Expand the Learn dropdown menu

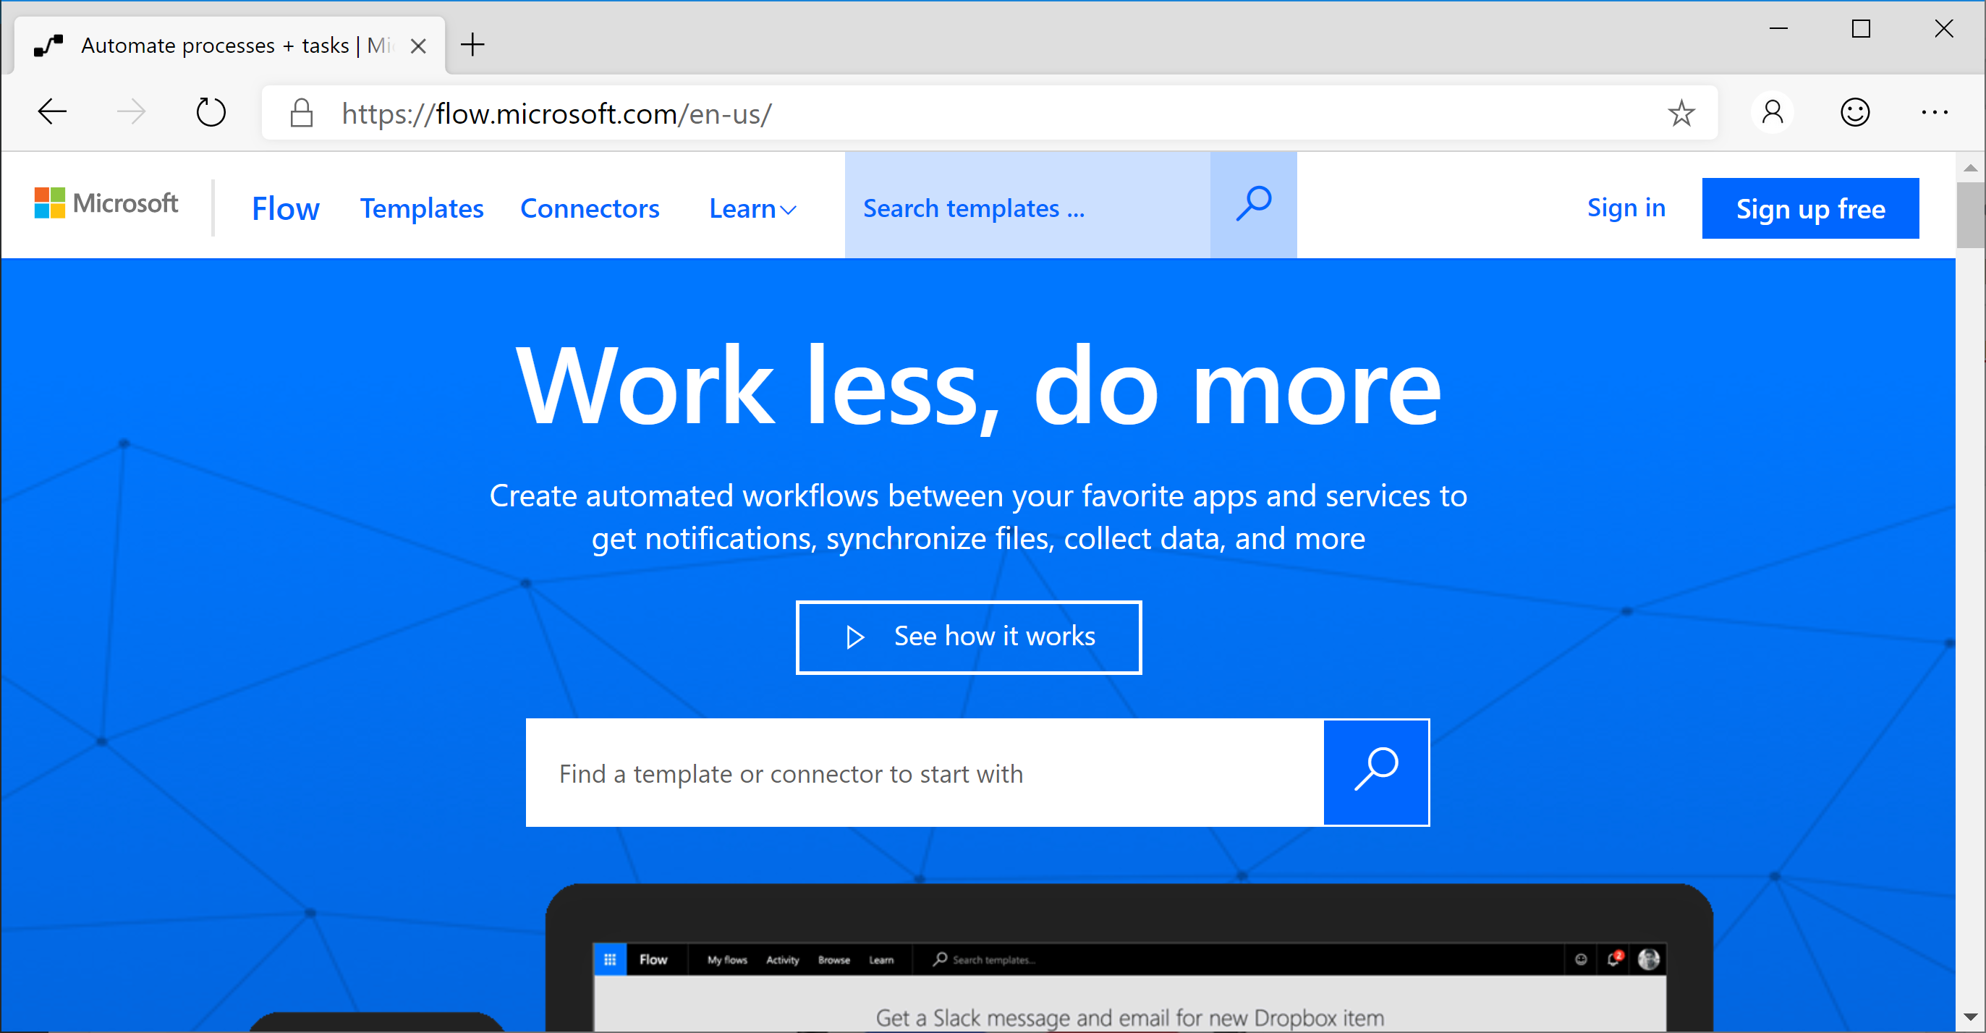(752, 209)
